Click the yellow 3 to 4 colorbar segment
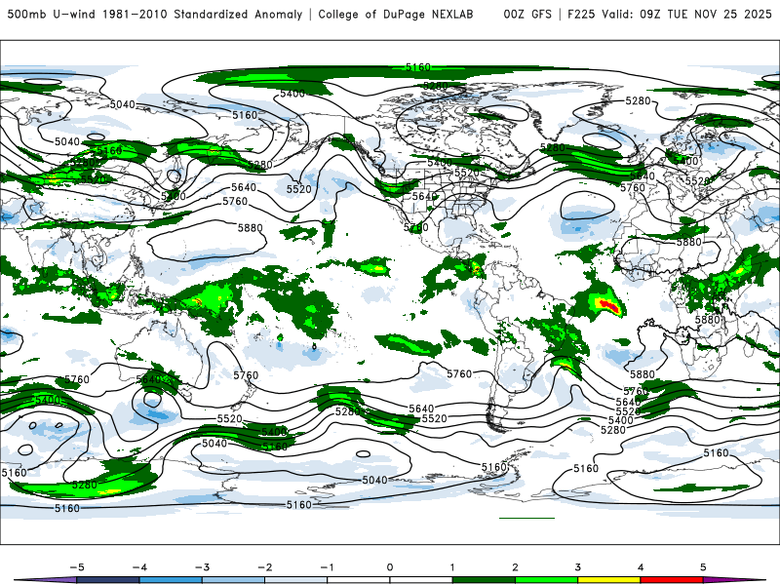 click(x=608, y=580)
